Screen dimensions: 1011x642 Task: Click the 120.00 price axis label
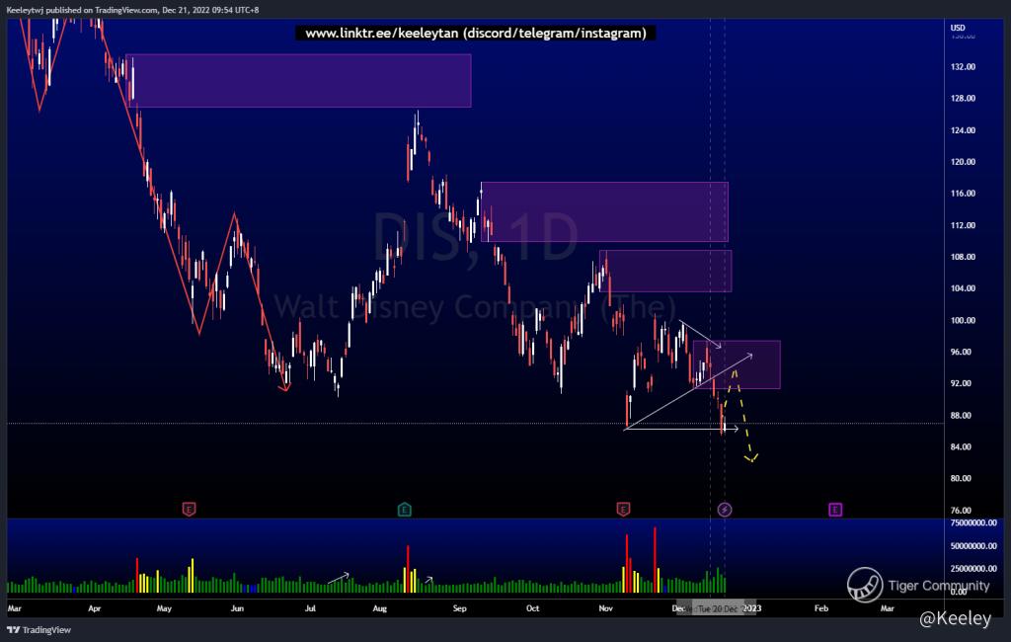pos(963,162)
